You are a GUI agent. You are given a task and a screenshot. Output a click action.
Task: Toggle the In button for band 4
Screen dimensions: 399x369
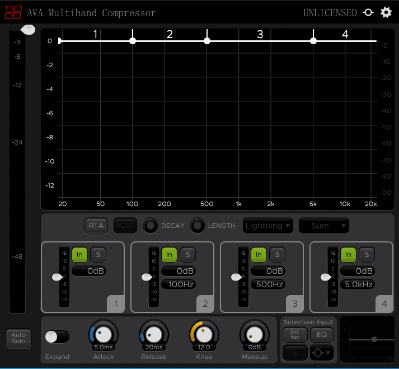(x=348, y=254)
